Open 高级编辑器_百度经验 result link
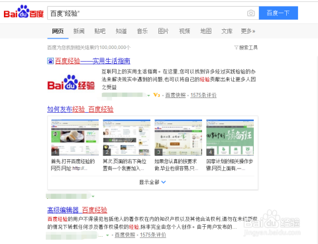The image size is (318, 244). 78,210
